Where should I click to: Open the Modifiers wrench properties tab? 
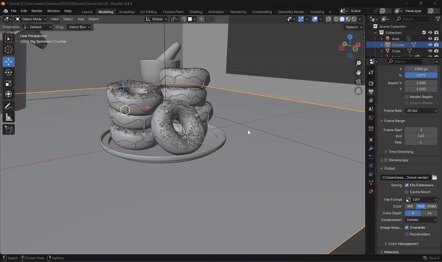(x=371, y=149)
